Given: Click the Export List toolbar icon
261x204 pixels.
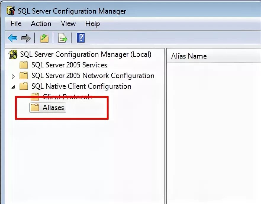Looking at the screenshot, I should (x=63, y=38).
